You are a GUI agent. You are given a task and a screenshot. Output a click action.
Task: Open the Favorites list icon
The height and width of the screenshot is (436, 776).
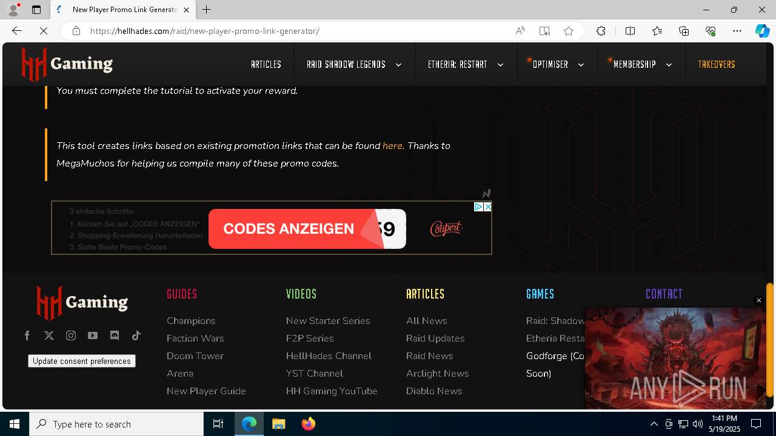pyautogui.click(x=657, y=31)
